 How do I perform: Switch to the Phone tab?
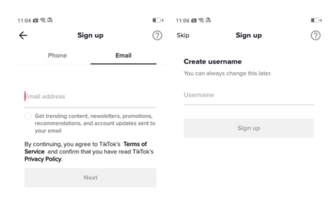coord(57,56)
